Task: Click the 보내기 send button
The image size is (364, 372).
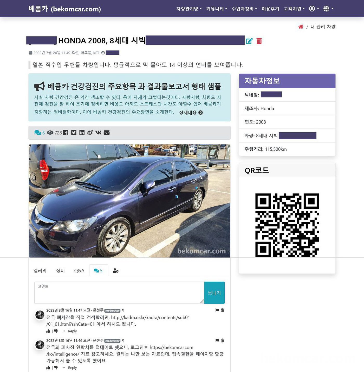Action: click(214, 293)
